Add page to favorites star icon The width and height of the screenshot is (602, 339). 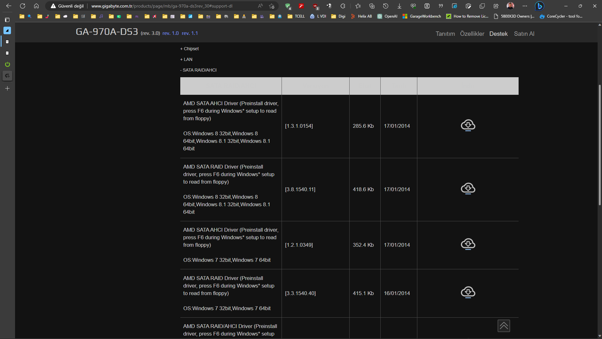(x=272, y=6)
